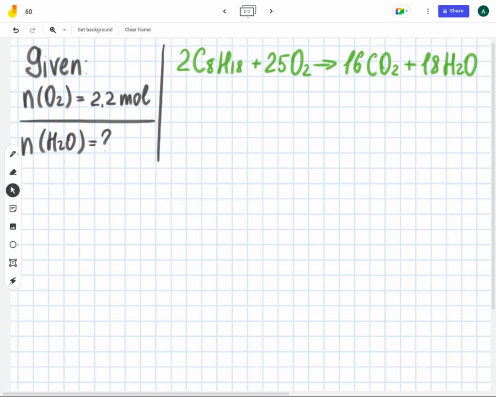Activate the Laser pointer tool

[13, 281]
